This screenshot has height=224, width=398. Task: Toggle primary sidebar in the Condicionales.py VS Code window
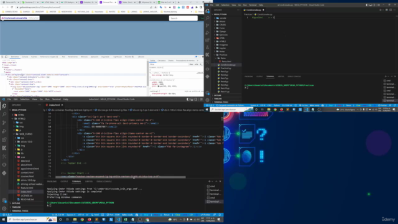pos(367,5)
